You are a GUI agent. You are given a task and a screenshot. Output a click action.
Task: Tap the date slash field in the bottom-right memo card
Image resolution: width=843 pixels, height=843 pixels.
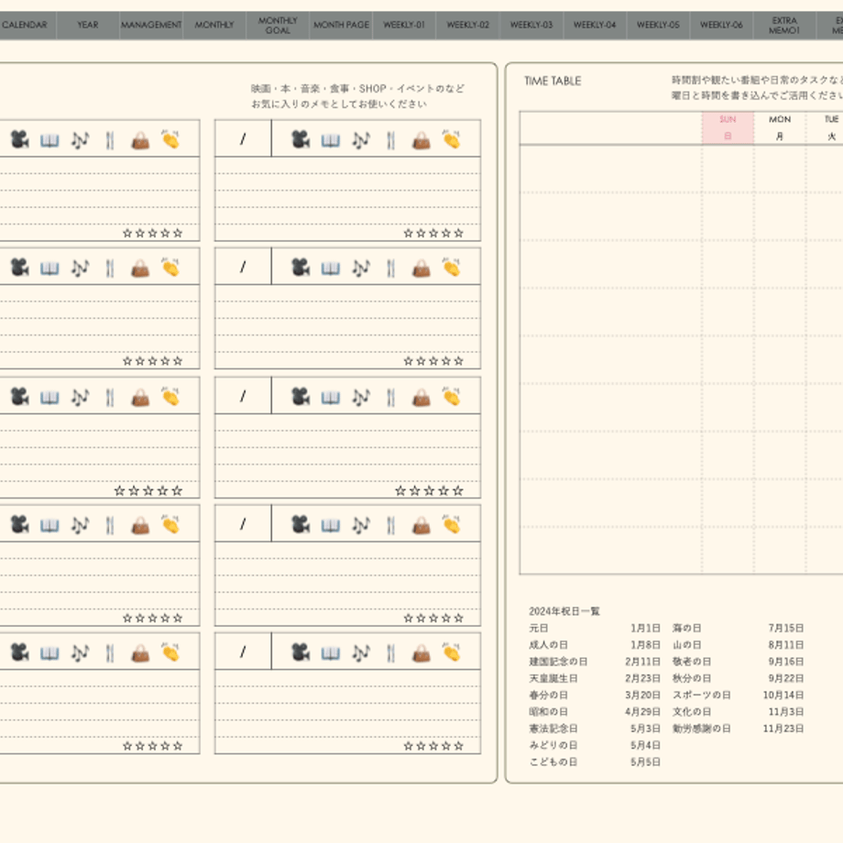click(243, 651)
